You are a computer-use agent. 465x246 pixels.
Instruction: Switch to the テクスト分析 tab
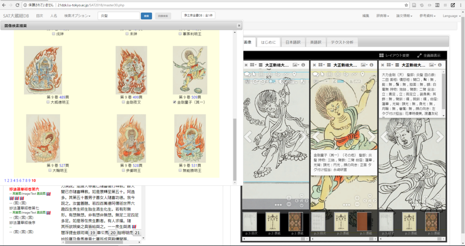pyautogui.click(x=342, y=42)
